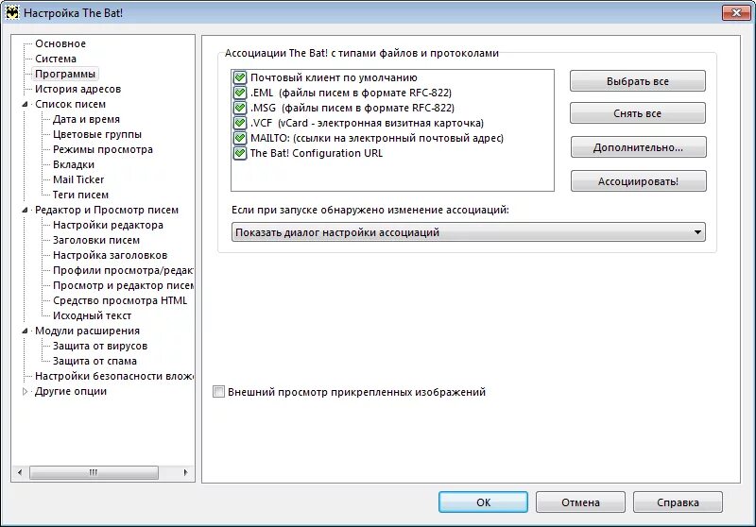The width and height of the screenshot is (756, 527).
Task: Click the 'Ассоциировать!' button
Action: pos(639,181)
